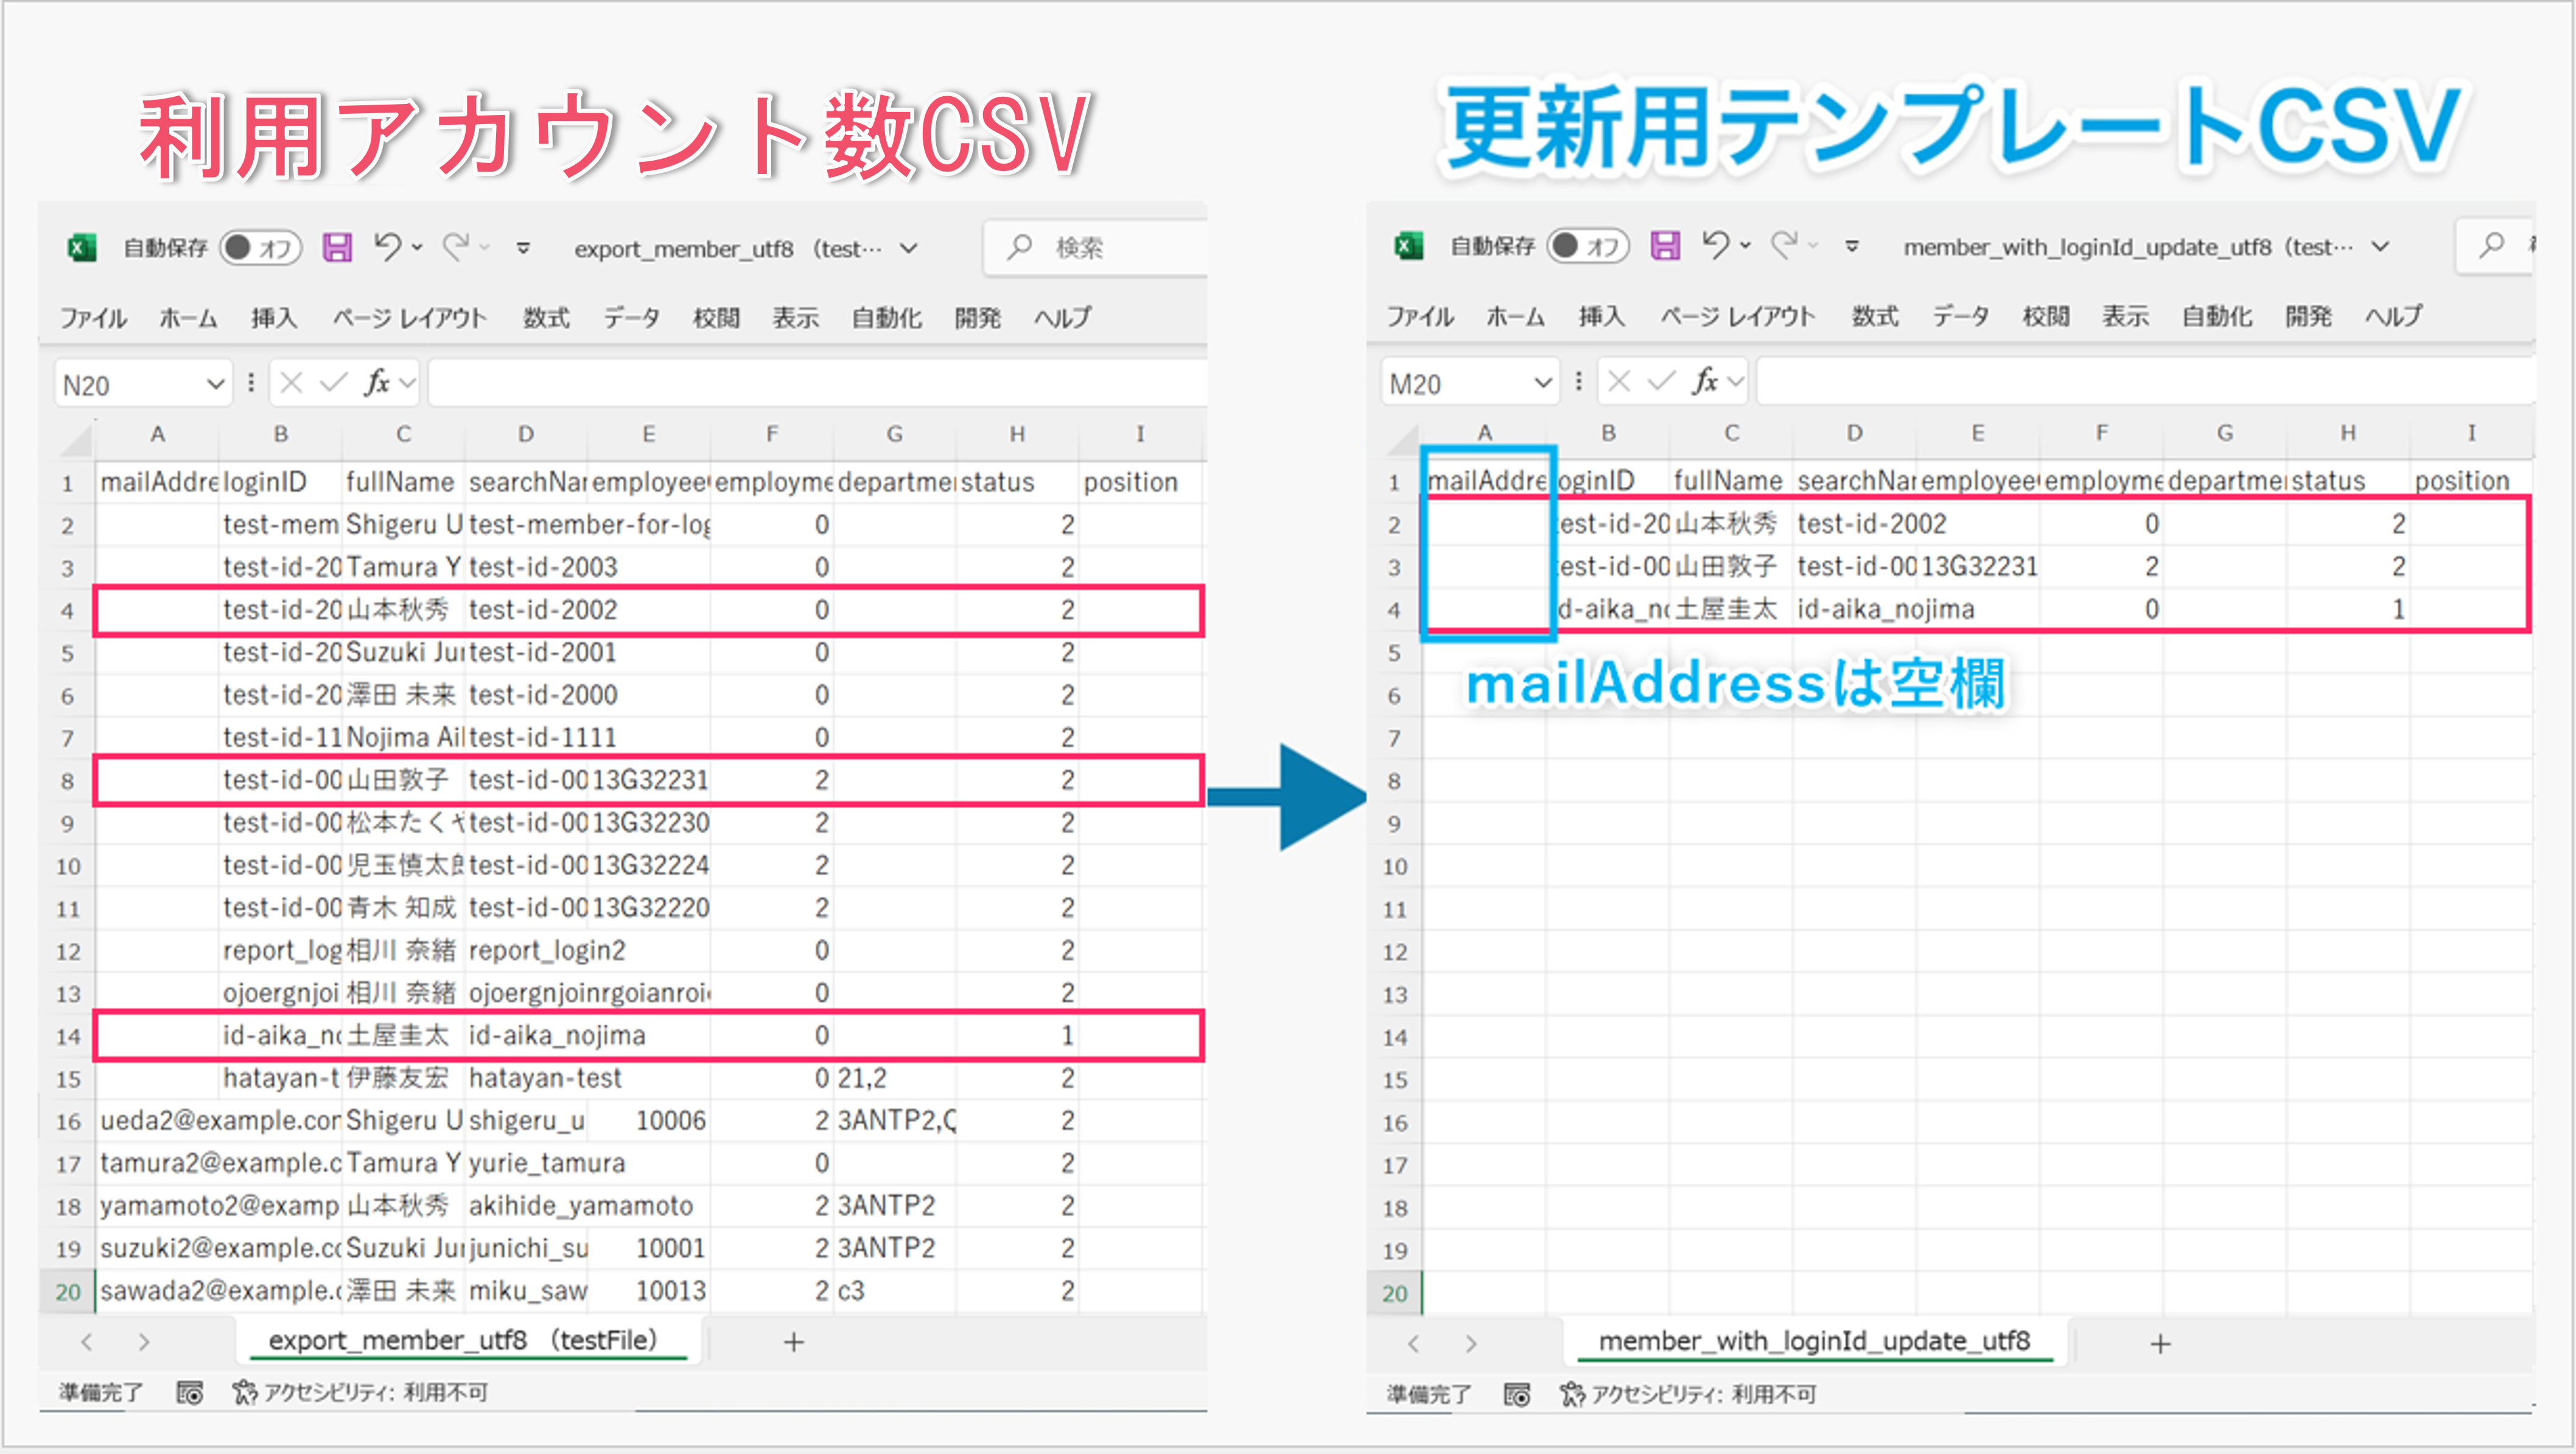This screenshot has height=1454, width=2576.
Task: Click the fx insert function icon in the left window
Action: [x=377, y=383]
